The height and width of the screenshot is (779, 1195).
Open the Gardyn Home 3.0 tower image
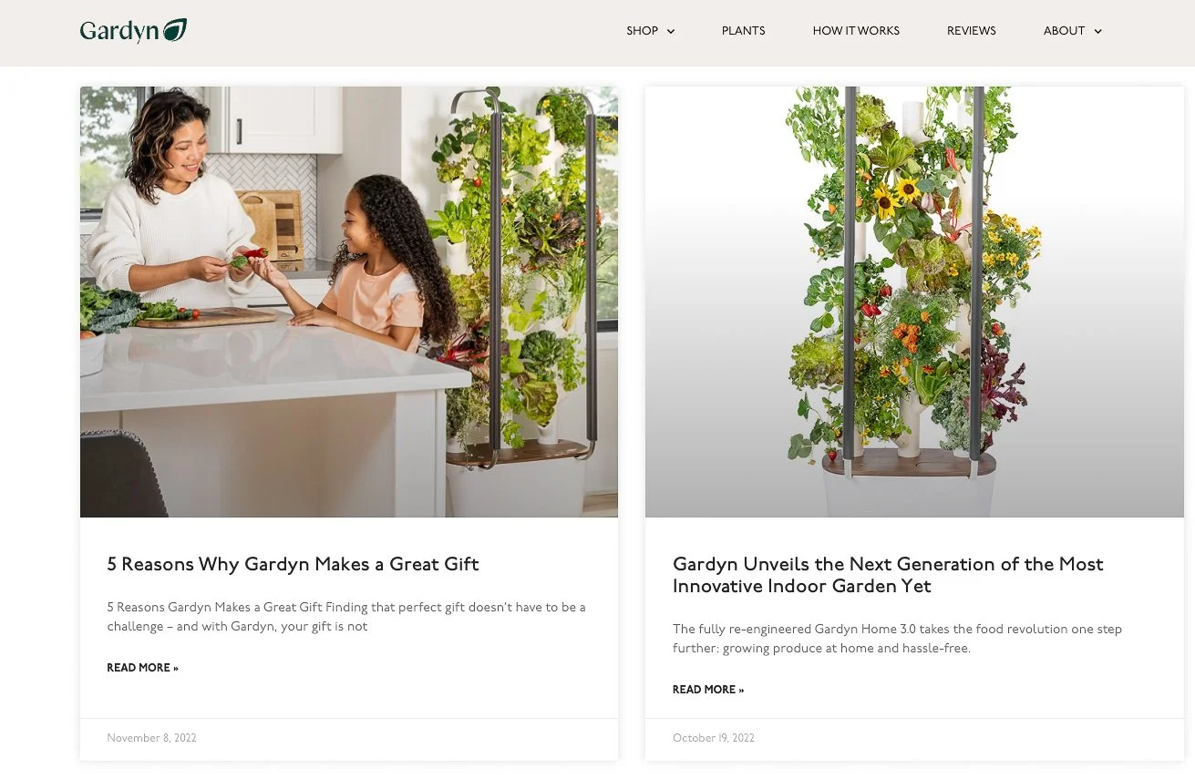[x=914, y=302]
